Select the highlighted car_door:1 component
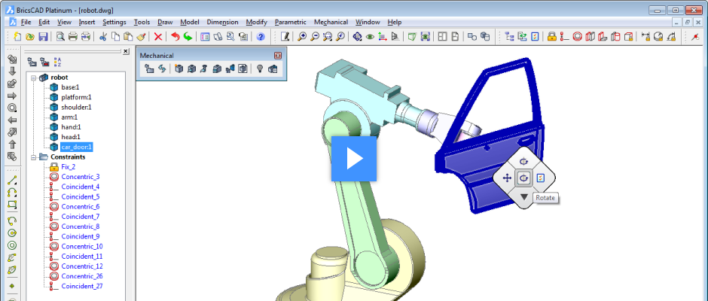Viewport: 708px width, 301px height. click(76, 147)
